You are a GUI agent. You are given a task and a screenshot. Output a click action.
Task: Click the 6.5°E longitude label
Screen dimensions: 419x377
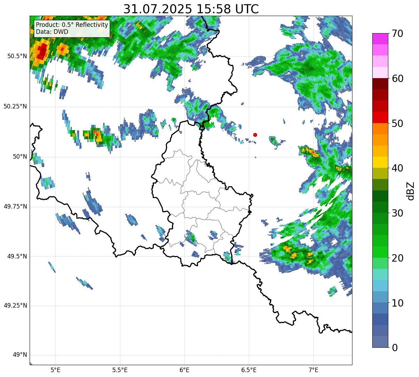[249, 370]
